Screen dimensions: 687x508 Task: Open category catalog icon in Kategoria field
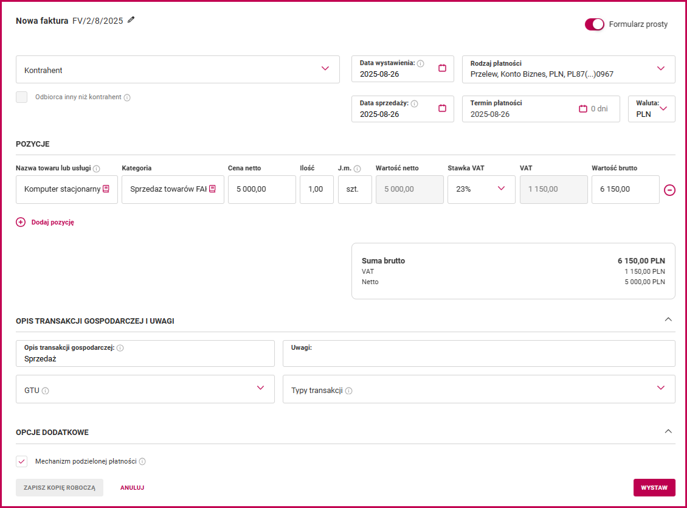pos(213,189)
